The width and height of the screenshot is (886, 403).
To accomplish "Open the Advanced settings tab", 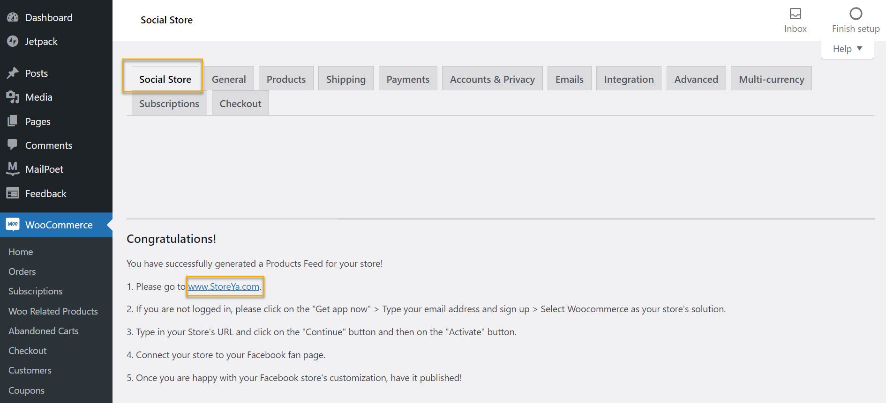I will click(696, 79).
